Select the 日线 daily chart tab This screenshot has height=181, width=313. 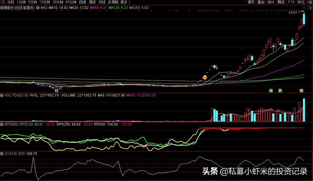click(x=83, y=2)
